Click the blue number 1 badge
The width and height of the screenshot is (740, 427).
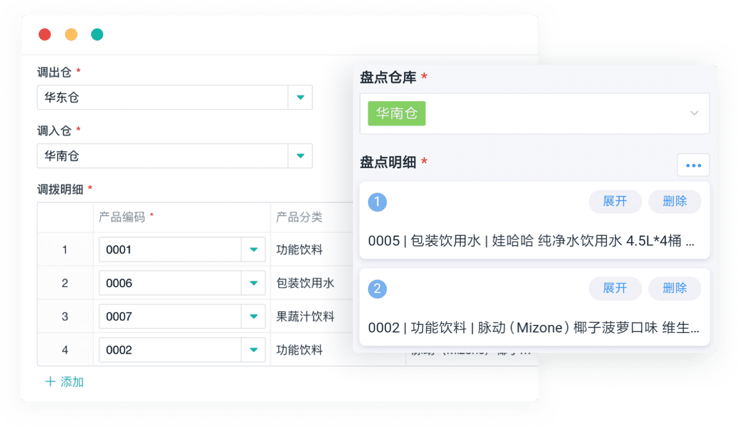(x=377, y=202)
